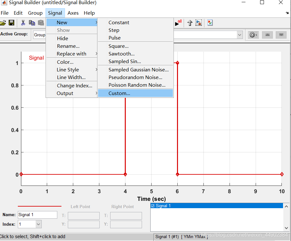This screenshot has width=291, height=241.
Task: Click the Run all toolbar icon
Action: [x=178, y=23]
